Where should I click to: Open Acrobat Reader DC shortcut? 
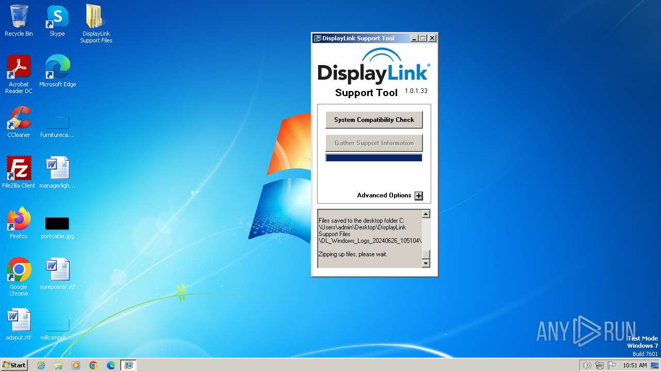point(19,74)
